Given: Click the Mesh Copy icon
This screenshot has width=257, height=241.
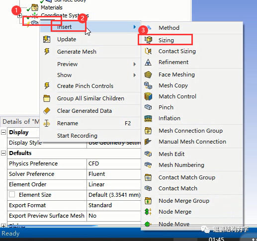Looking at the screenshot, I should [x=148, y=85].
